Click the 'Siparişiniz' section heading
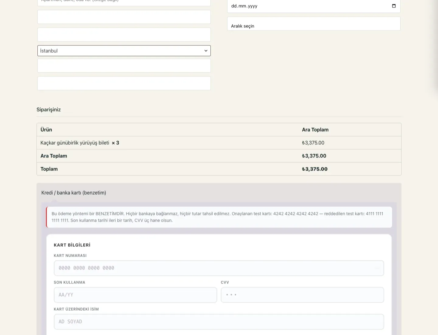This screenshot has width=438, height=335. [x=49, y=110]
